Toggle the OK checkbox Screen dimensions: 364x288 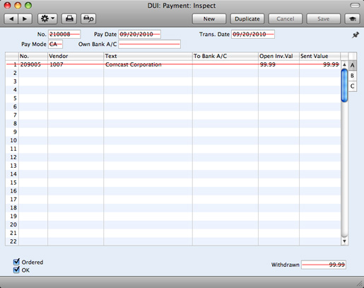click(x=16, y=270)
